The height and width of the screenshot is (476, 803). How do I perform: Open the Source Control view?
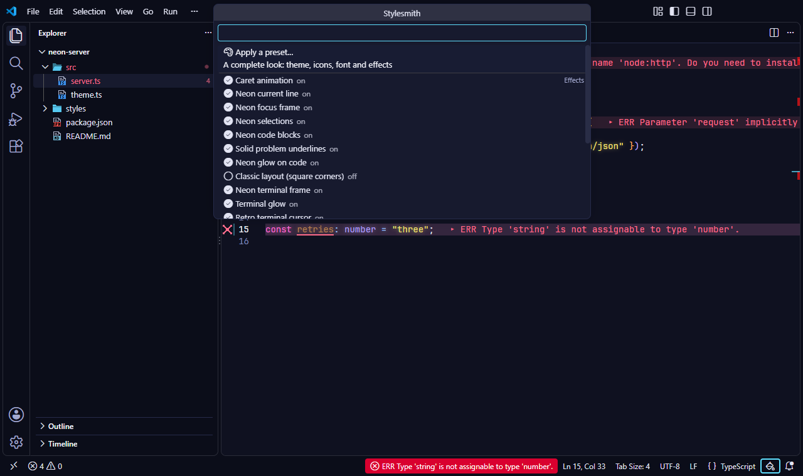[x=16, y=91]
